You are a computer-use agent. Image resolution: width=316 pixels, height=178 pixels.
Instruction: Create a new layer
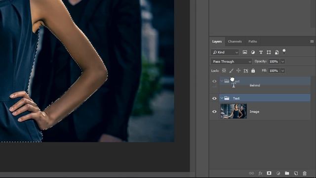click(296, 173)
